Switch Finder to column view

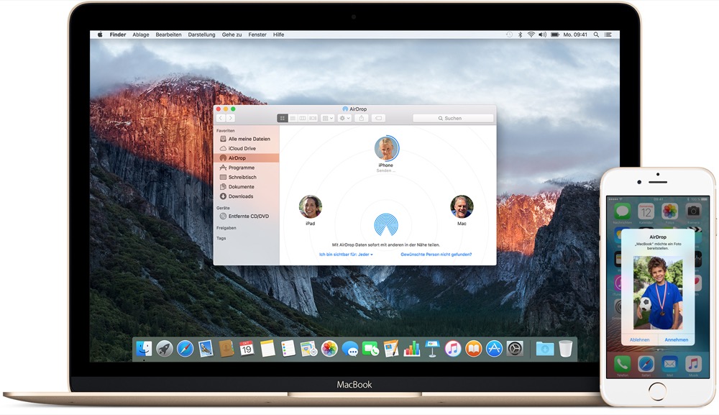(x=303, y=118)
